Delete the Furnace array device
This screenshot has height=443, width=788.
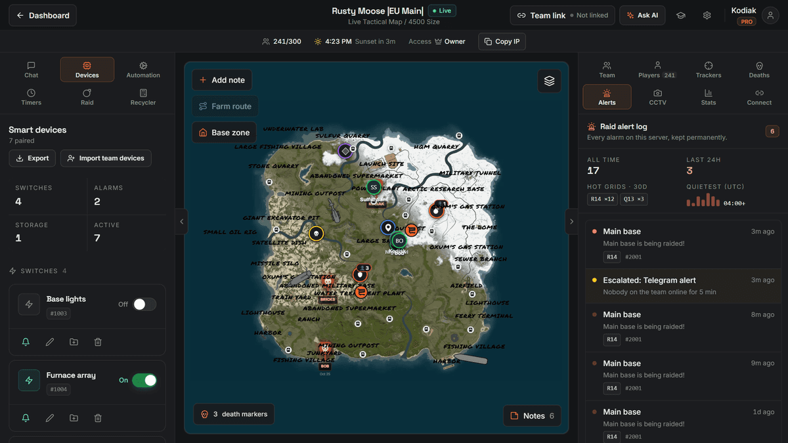(x=98, y=418)
